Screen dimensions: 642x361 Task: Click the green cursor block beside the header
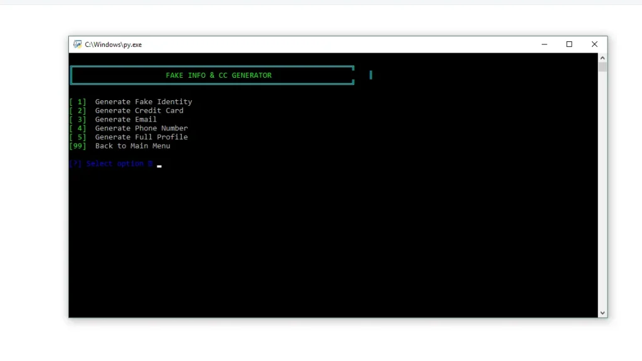point(371,75)
